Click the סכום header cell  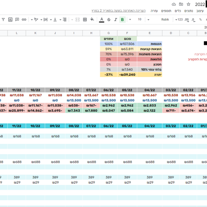pos(127,39)
